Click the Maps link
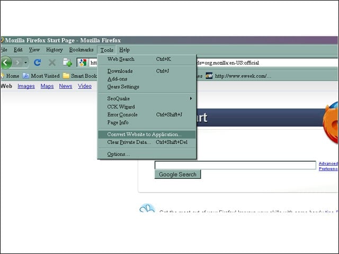 47,86
